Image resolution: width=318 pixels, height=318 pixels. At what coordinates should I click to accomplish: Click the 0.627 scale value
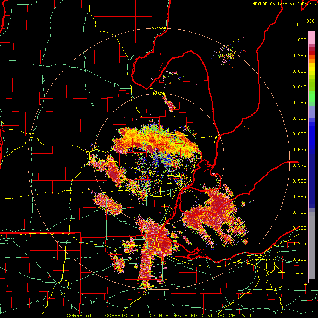point(299,150)
